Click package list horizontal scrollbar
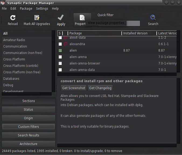Image resolution: width=182 pixels, height=155 pixels. point(117,74)
